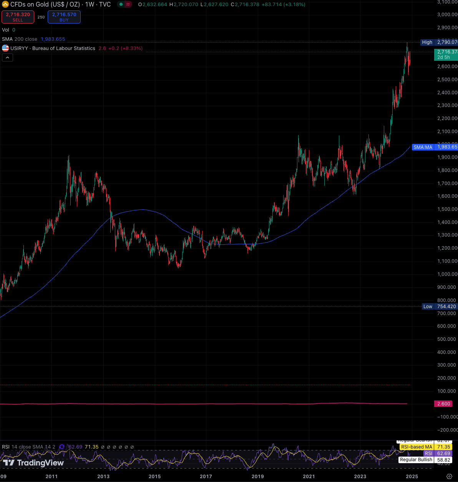Click the High 2,790.070 price label

click(x=439, y=42)
